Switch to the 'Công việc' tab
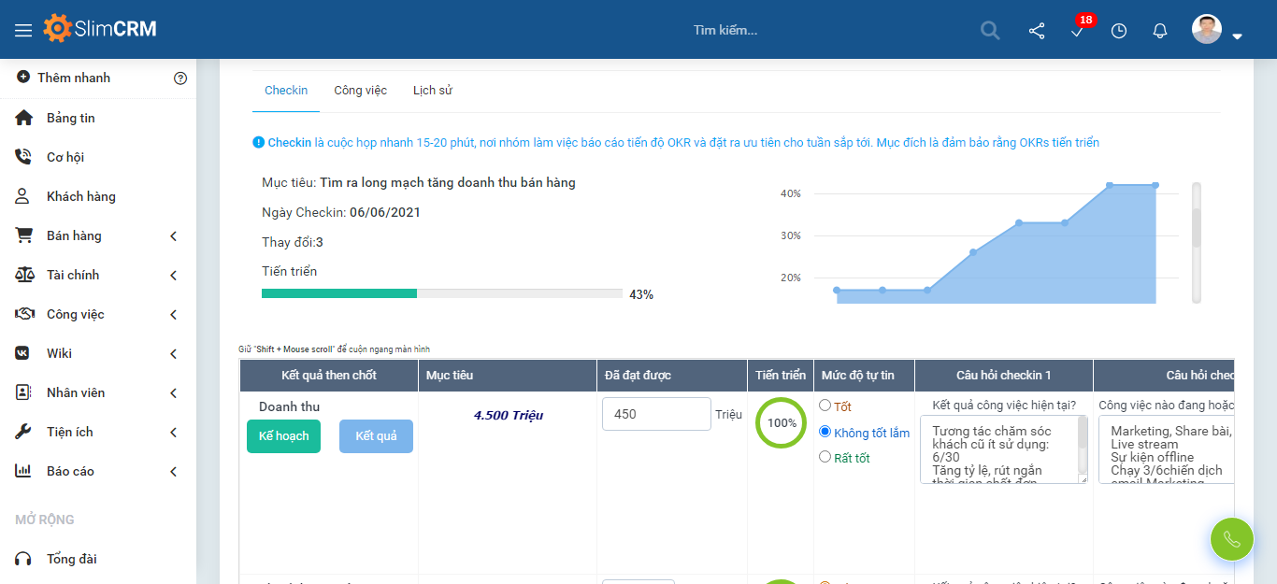This screenshot has height=584, width=1277. [360, 91]
